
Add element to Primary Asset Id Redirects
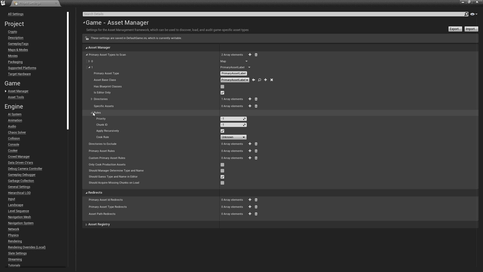pyautogui.click(x=250, y=200)
